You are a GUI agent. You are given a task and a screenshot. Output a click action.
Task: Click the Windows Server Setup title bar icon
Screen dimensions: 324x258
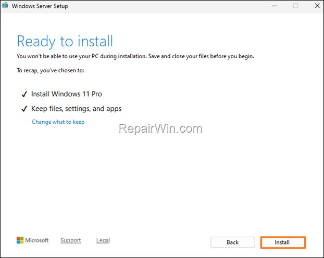coord(5,5)
